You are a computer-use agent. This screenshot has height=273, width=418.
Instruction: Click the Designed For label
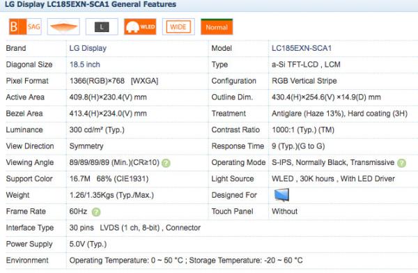click(x=234, y=195)
